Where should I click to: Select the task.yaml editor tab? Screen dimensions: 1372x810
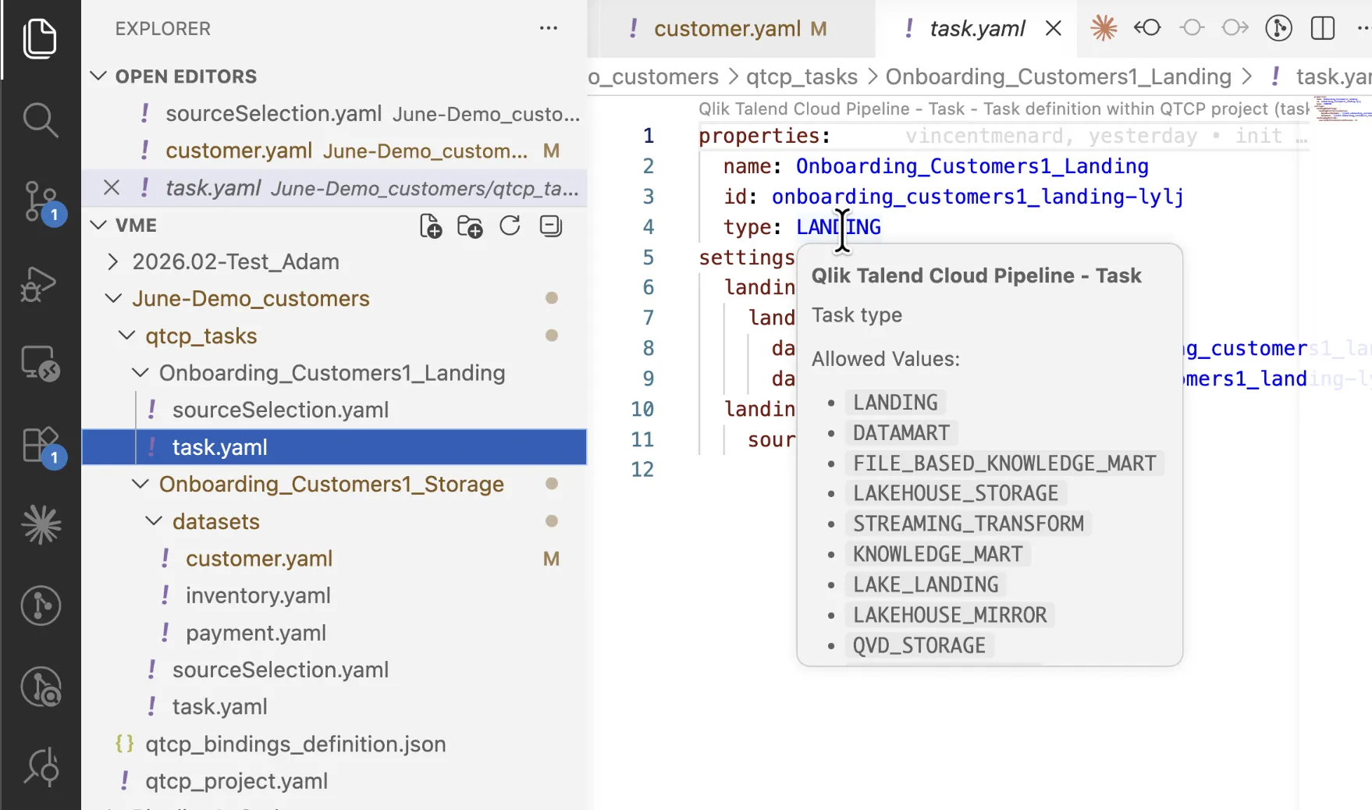[x=977, y=29]
